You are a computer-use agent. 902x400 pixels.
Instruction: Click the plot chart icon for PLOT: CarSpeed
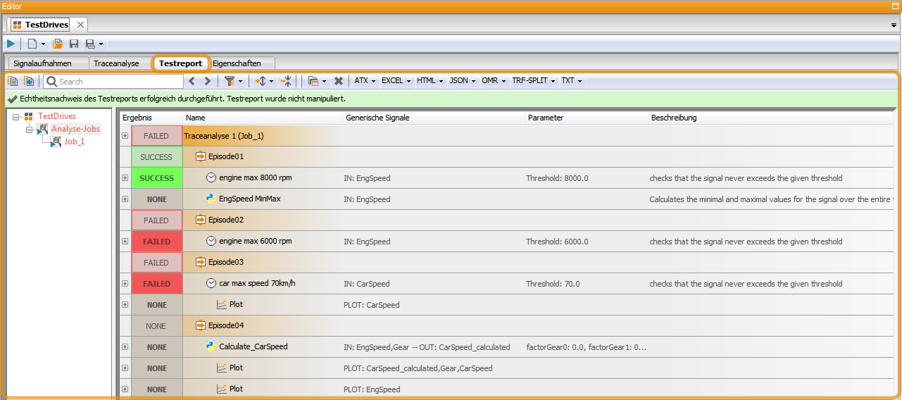click(x=221, y=305)
